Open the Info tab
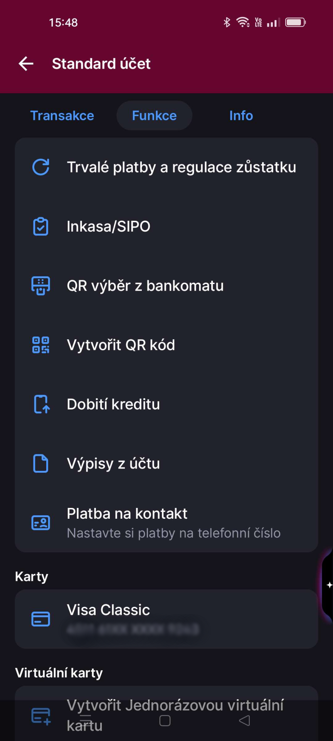333x741 pixels. (x=241, y=115)
